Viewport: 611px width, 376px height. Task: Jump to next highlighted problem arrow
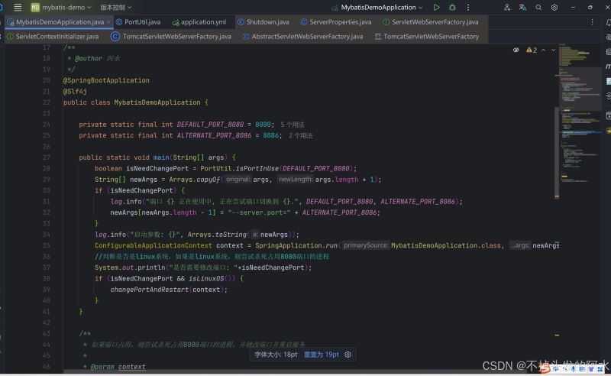click(553, 50)
